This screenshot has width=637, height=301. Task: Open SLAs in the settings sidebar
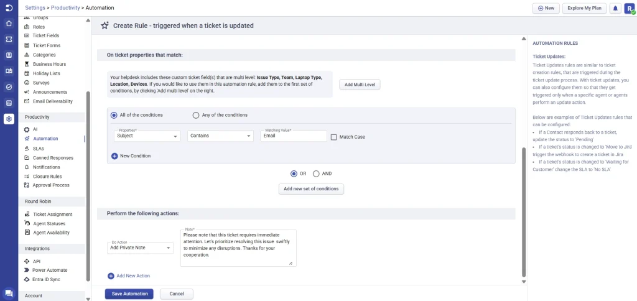38,149
